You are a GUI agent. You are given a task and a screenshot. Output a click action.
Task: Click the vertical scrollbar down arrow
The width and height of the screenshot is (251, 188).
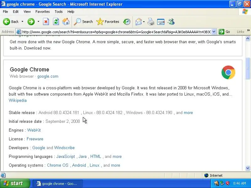tap(248, 168)
